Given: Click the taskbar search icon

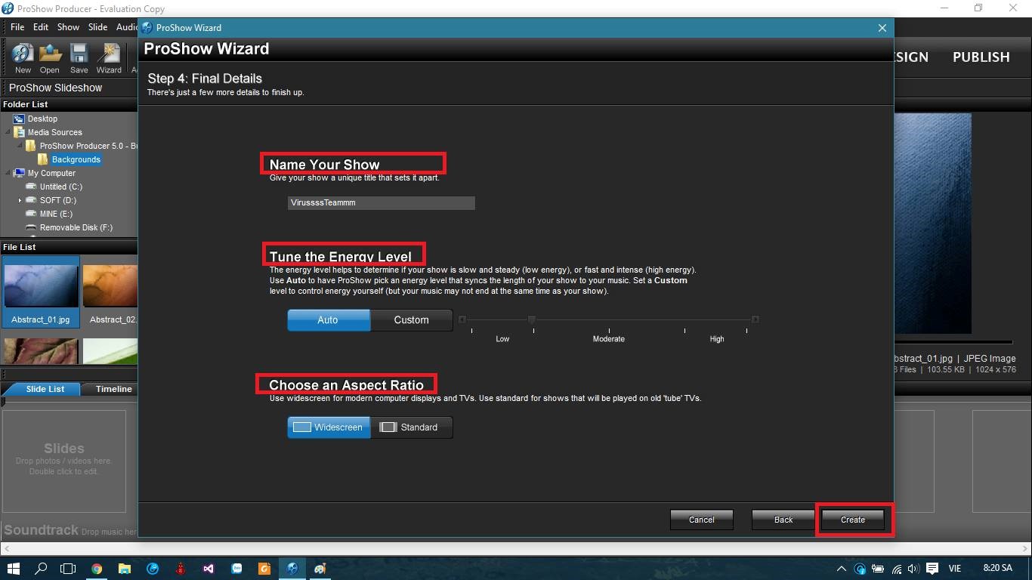Looking at the screenshot, I should [41, 569].
